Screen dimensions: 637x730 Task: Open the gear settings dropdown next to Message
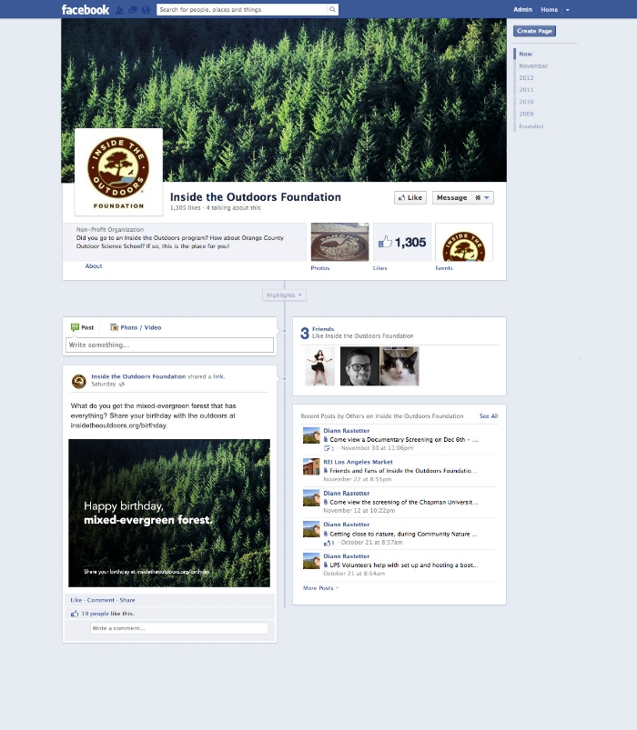click(x=482, y=198)
